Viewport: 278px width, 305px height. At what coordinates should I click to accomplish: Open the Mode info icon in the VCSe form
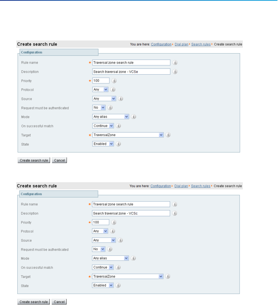[x=133, y=117]
